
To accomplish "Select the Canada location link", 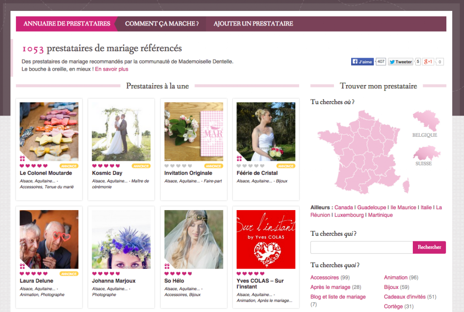I will (343, 207).
